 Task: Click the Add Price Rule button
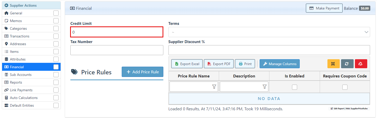point(143,72)
